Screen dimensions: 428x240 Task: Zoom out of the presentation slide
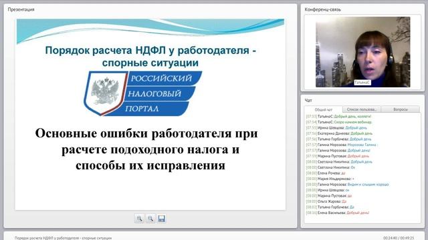(150, 219)
